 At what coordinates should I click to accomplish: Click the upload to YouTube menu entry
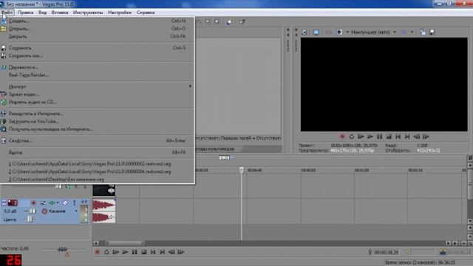(97, 121)
